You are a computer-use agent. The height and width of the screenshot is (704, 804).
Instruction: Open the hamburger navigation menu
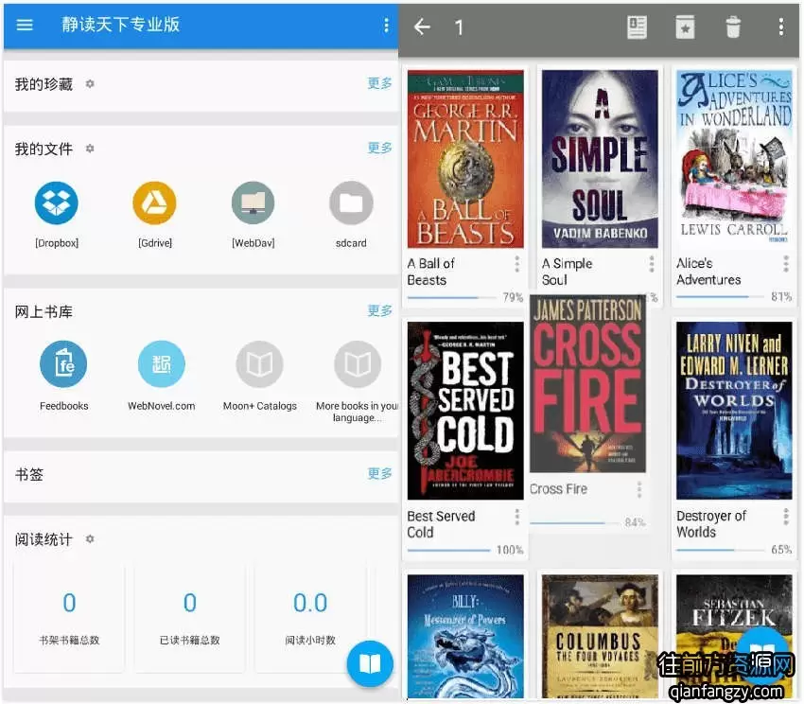25,25
